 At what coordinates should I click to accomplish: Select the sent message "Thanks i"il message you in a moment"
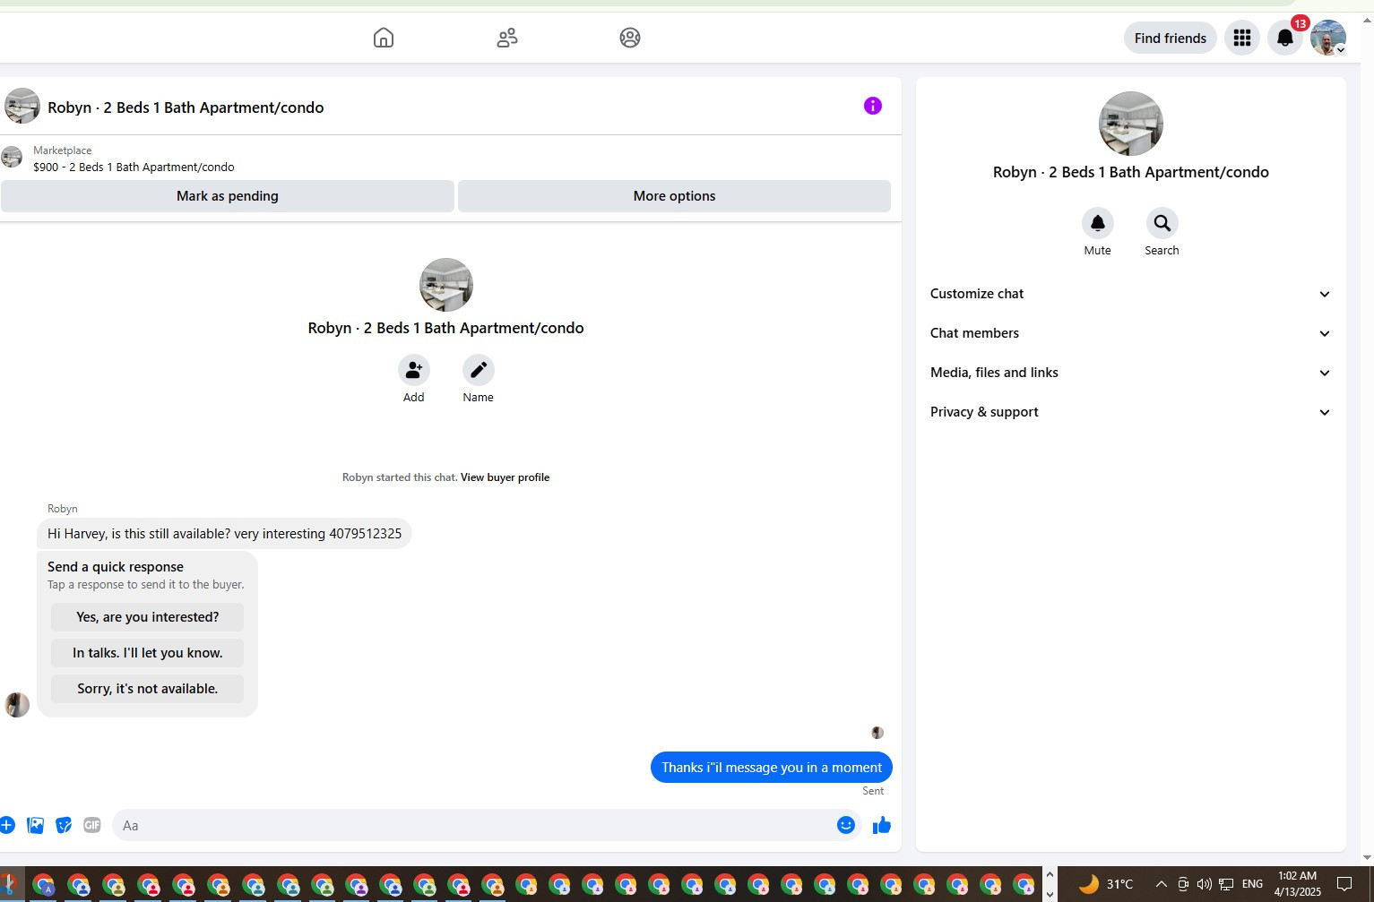point(772,768)
